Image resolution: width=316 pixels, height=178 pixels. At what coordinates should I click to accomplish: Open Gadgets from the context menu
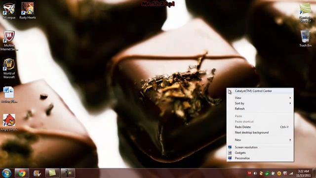point(260,153)
